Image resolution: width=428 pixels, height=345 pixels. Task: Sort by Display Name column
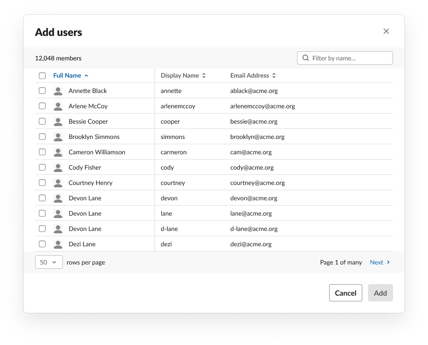click(x=183, y=76)
